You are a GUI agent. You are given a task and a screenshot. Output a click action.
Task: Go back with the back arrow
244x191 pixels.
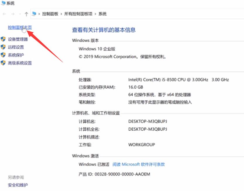[x=4, y=14]
